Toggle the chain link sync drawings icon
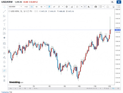 click(x=4, y=71)
